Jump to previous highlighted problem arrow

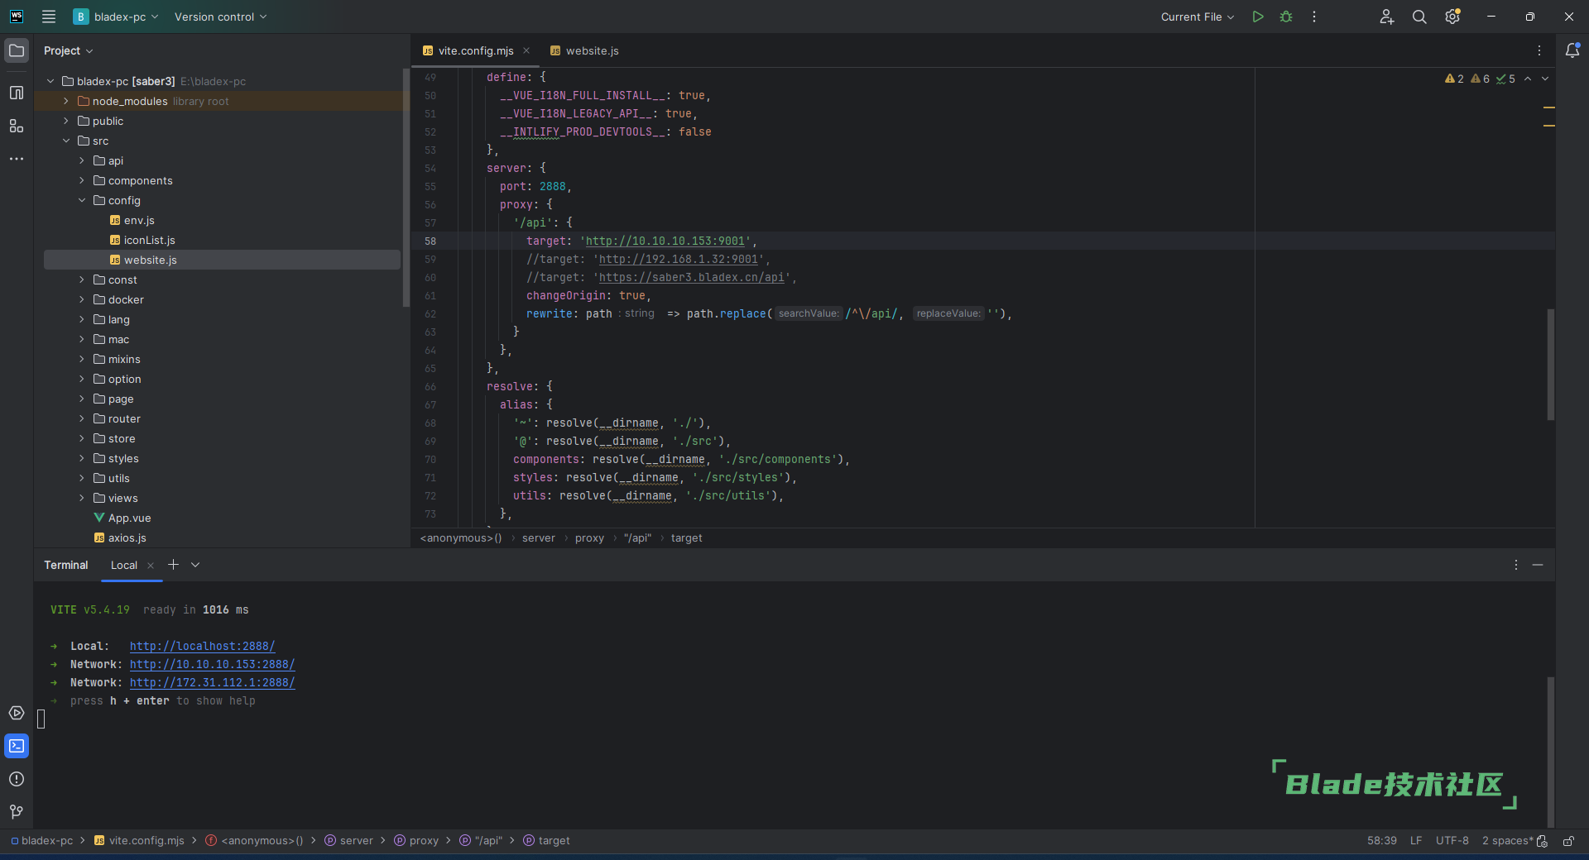pyautogui.click(x=1528, y=79)
